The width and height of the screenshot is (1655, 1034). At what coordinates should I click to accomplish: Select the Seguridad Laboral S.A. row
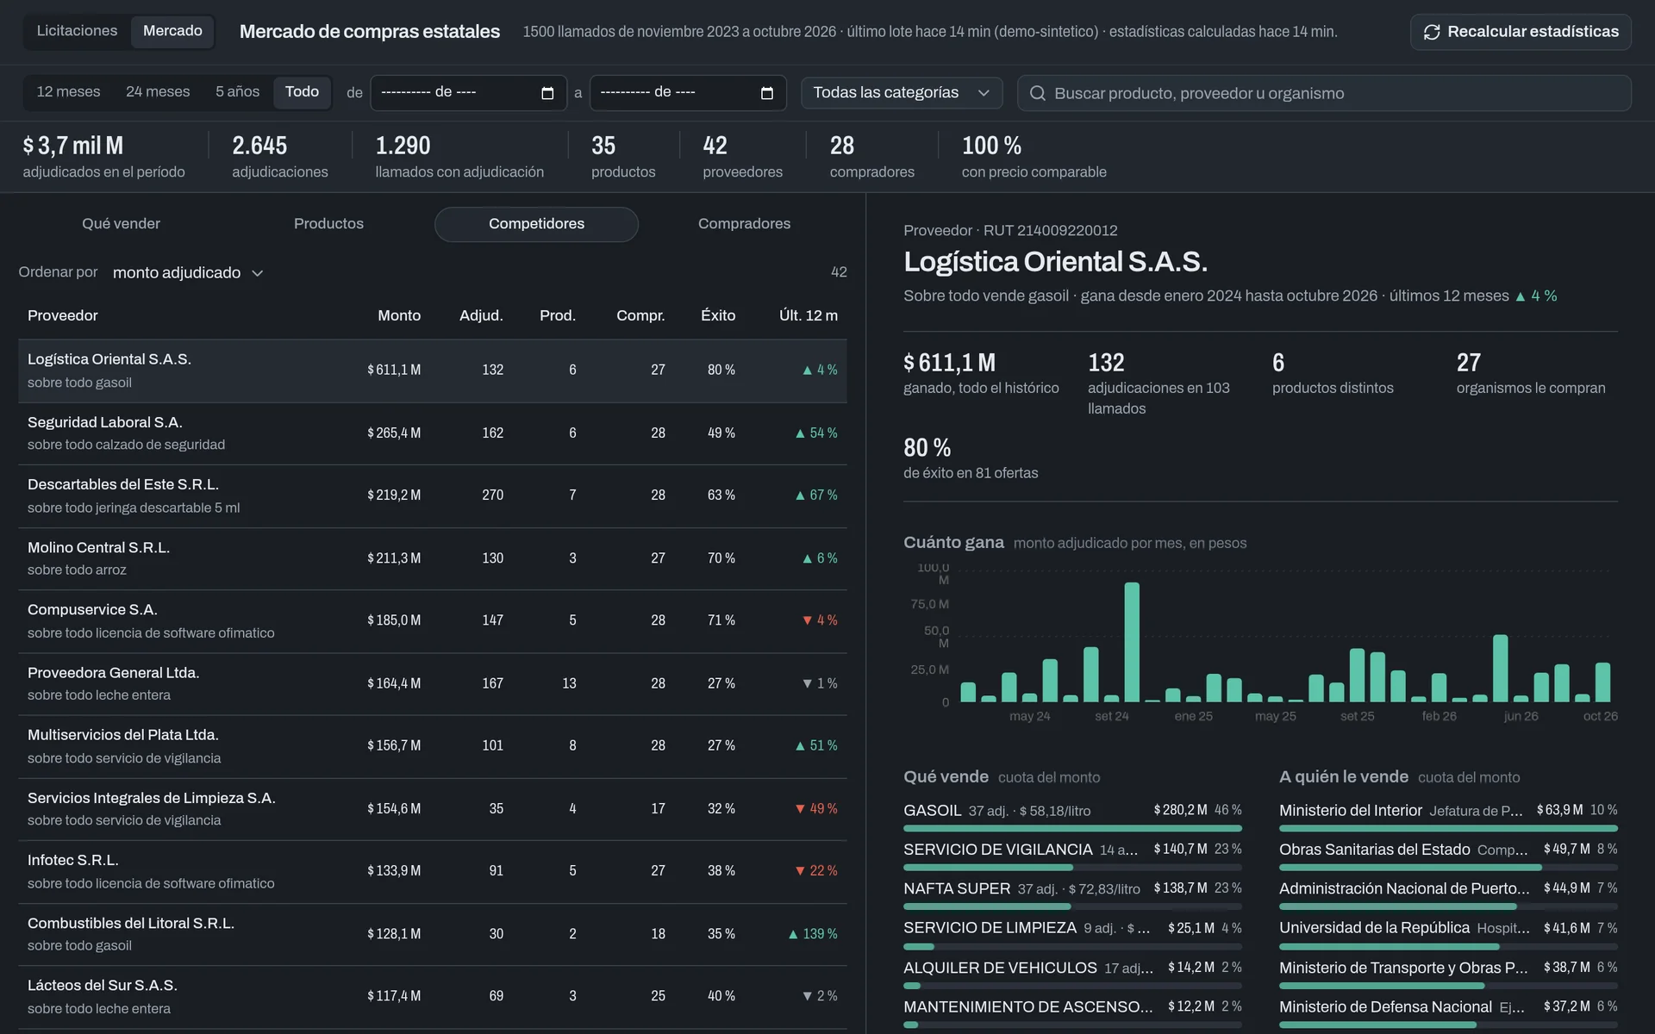coord(433,433)
